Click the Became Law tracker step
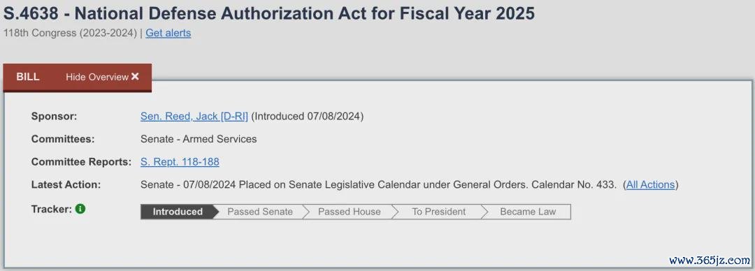The height and width of the screenshot is (271, 755). 528,212
